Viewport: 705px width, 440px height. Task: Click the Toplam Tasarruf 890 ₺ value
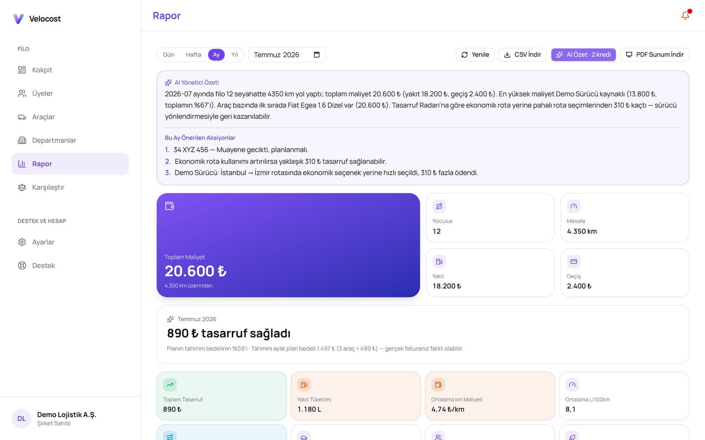pyautogui.click(x=172, y=409)
